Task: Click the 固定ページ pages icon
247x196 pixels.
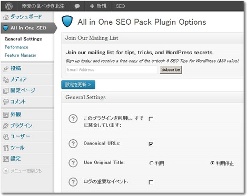Action: [6, 91]
